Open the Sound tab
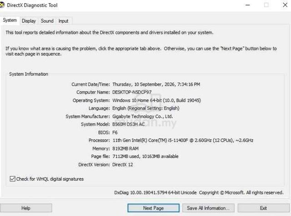Image resolution: width=291 pixels, height=216 pixels. tap(47, 21)
